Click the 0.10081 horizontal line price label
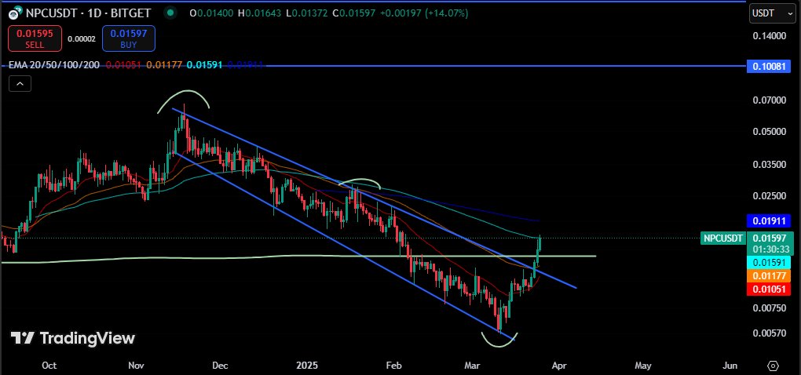Viewport: 801px width, 375px height. pos(769,67)
